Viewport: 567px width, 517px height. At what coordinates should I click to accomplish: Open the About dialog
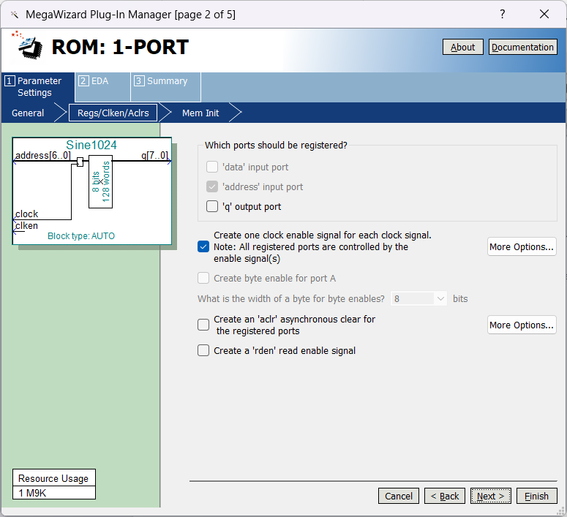pyautogui.click(x=463, y=47)
